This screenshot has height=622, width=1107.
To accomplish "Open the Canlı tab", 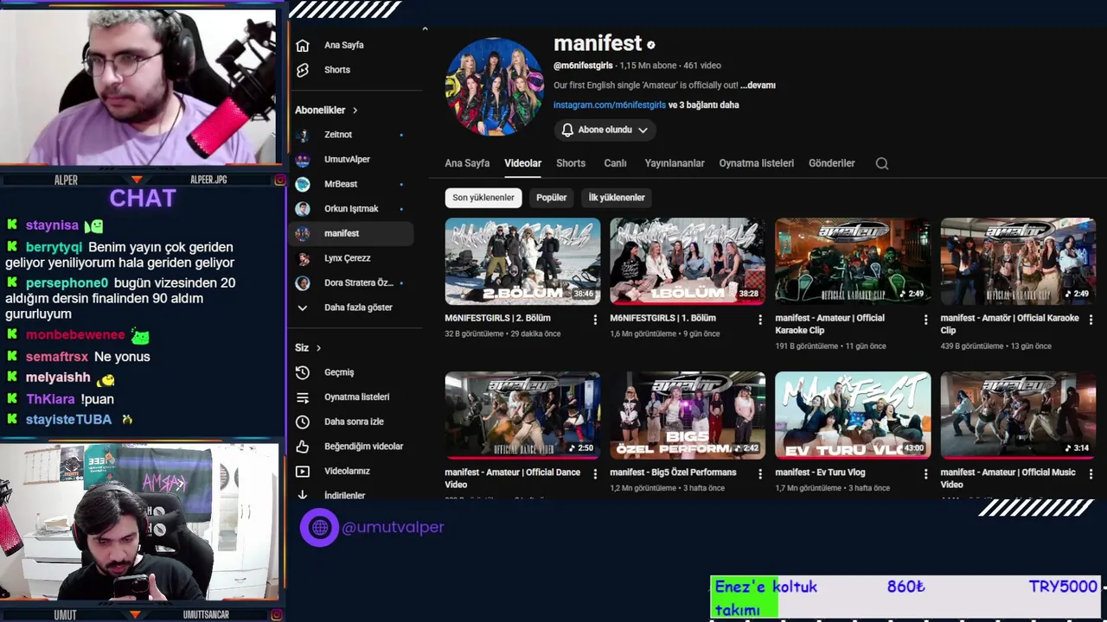I will [x=615, y=163].
